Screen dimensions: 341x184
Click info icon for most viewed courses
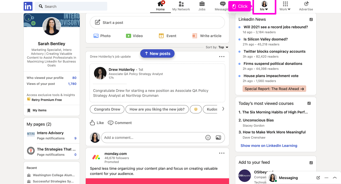(x=309, y=103)
